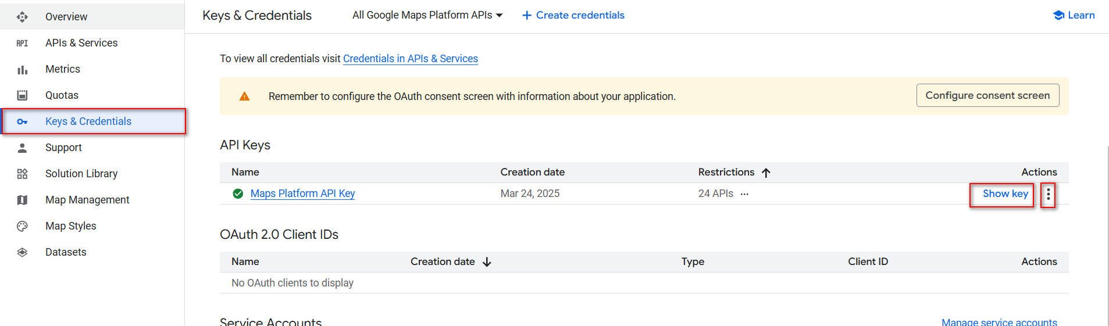
Task: Click Configure consent screen button
Action: tap(987, 95)
